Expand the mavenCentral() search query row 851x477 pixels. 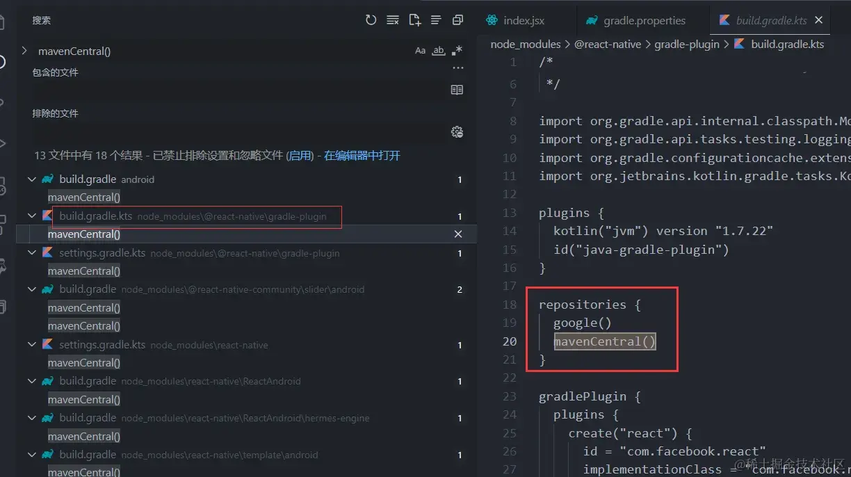[x=25, y=51]
